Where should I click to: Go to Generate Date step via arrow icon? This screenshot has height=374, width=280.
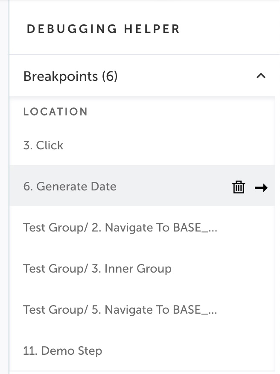261,188
